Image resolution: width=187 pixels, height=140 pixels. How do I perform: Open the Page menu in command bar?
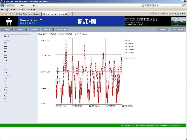click(172, 14)
